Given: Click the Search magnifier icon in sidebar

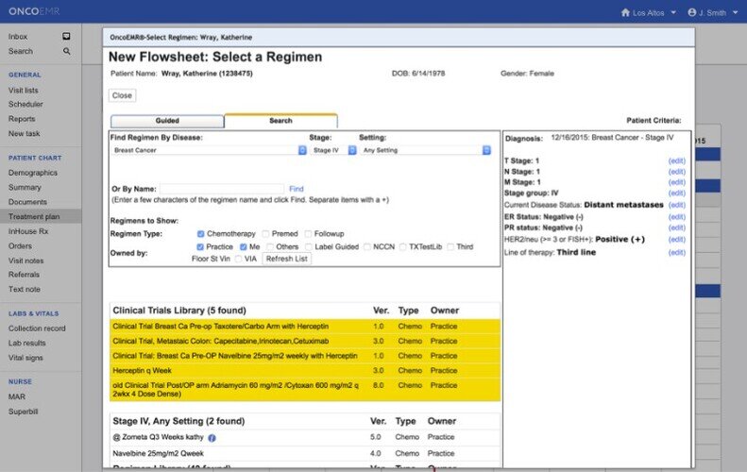Looking at the screenshot, I should (67, 51).
